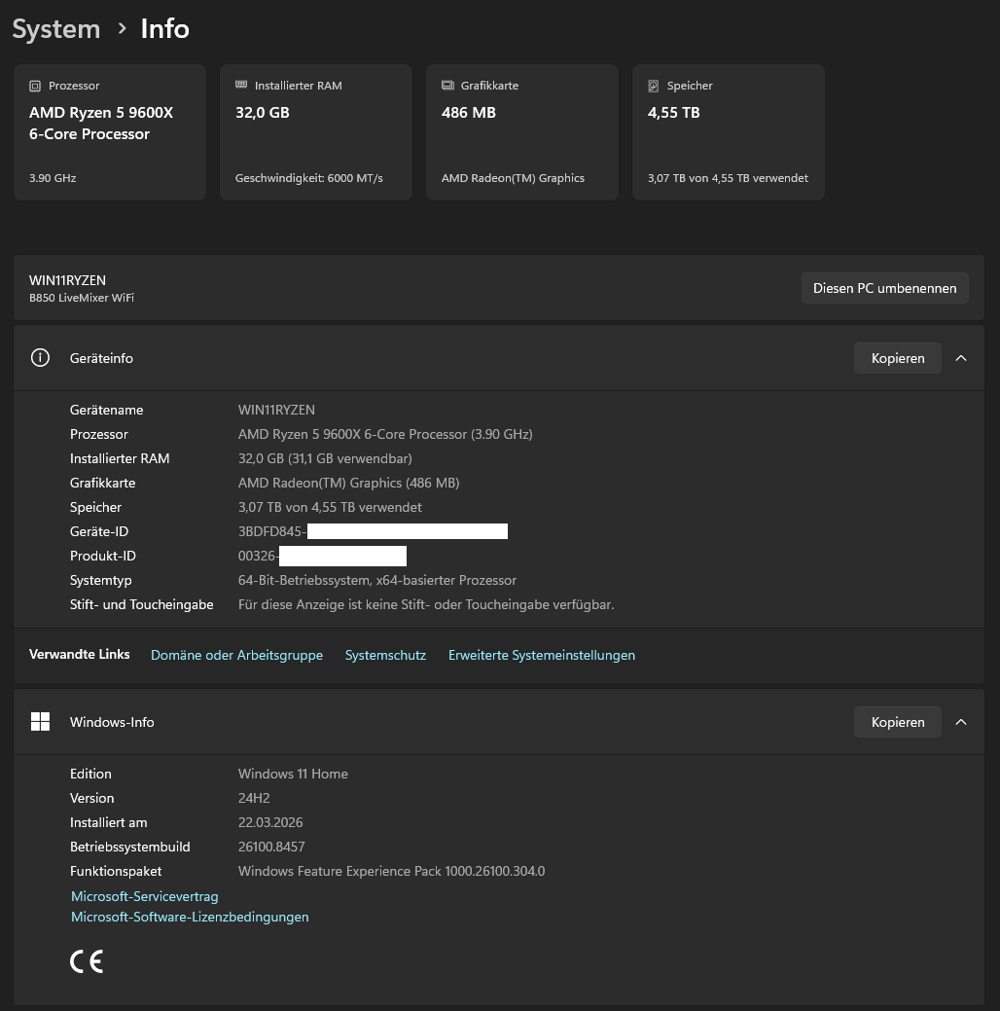The width and height of the screenshot is (1000, 1011).
Task: Open the Installierter RAM summary card
Action: [x=316, y=132]
